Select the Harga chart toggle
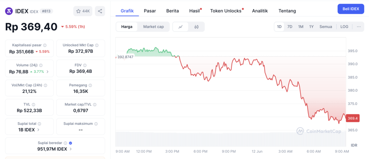Viewport: 369px width, 159px height. pos(127,27)
